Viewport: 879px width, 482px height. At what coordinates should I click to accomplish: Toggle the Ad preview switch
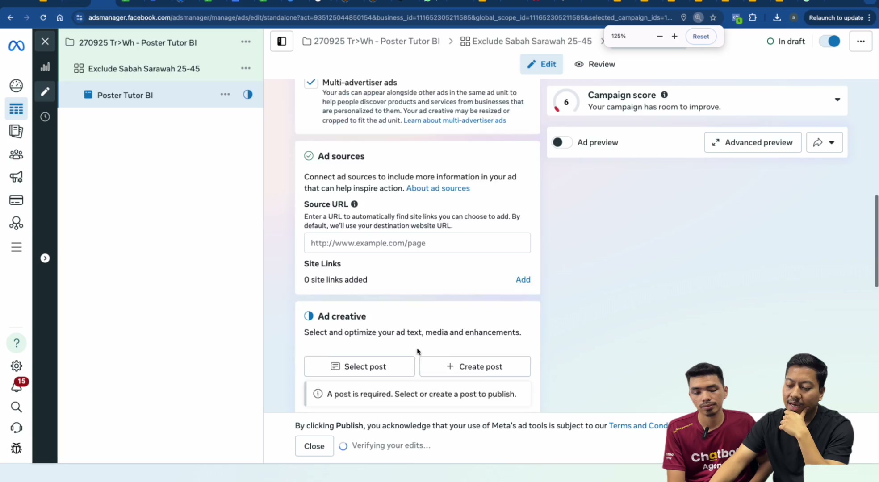pos(562,142)
